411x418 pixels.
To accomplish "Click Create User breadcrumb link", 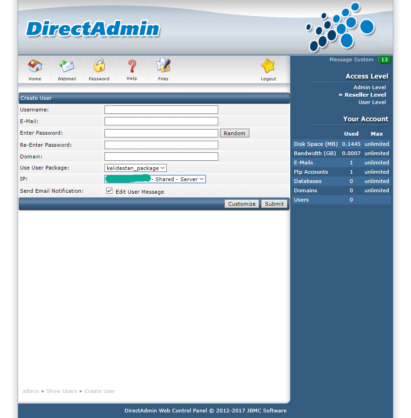I will coord(100,391).
